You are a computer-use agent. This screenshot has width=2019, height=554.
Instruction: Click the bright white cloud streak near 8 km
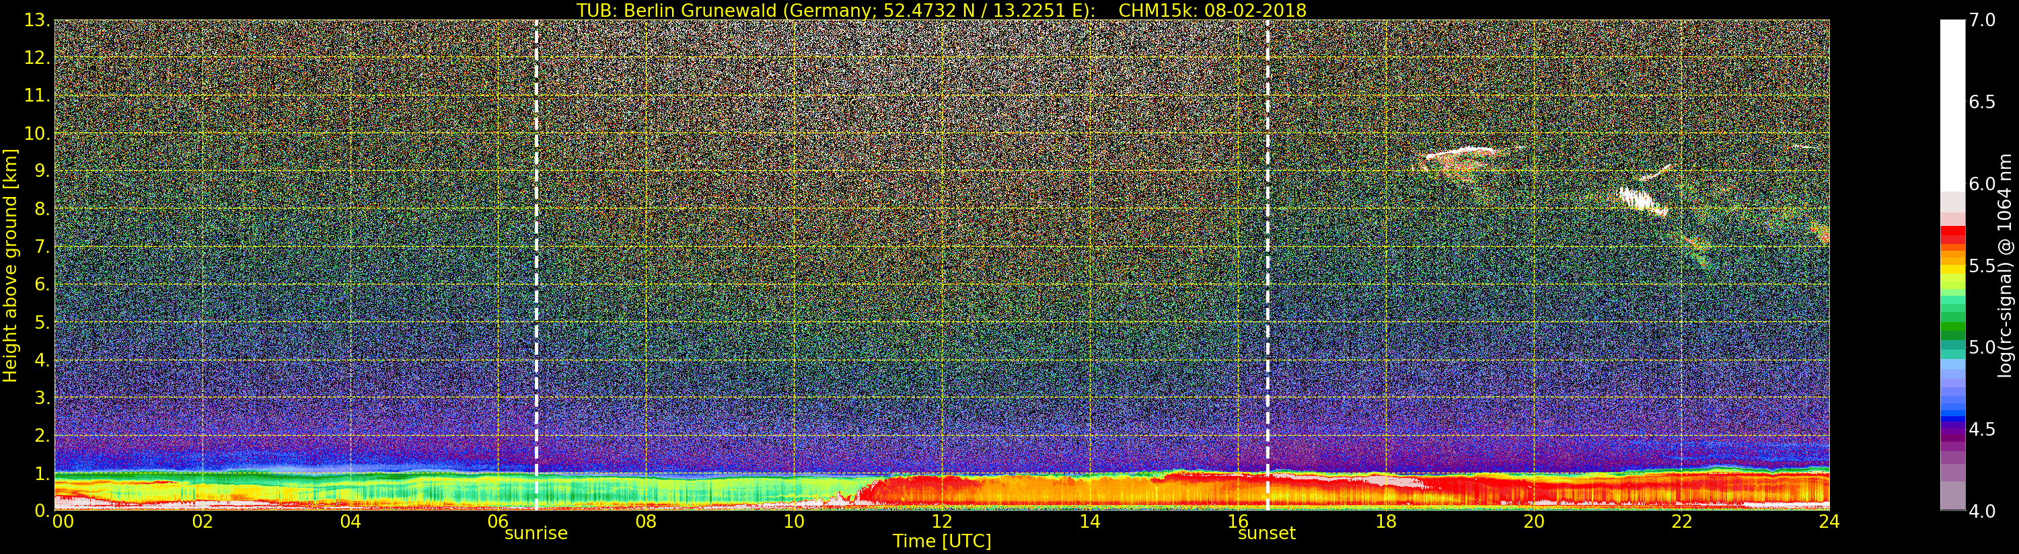click(1642, 200)
